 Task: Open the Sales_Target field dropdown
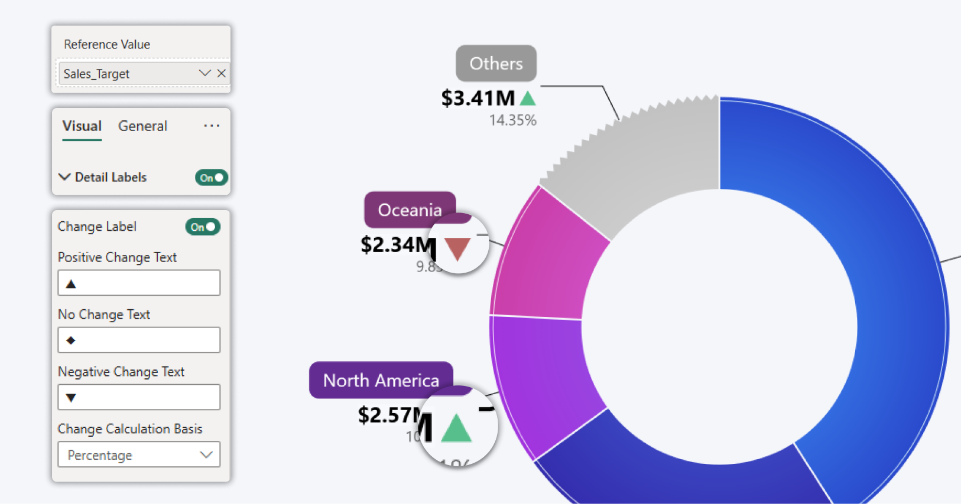[x=204, y=73]
